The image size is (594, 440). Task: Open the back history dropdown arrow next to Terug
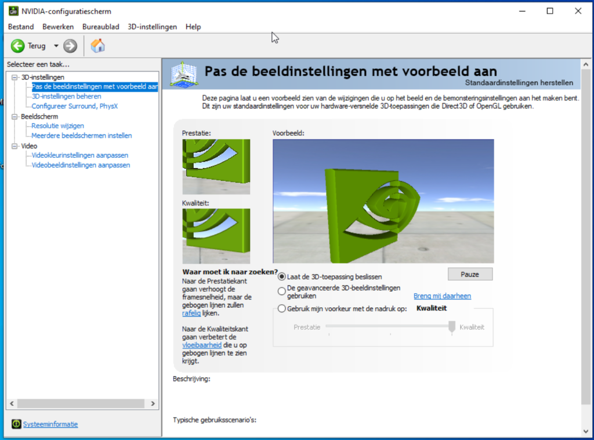tap(56, 46)
